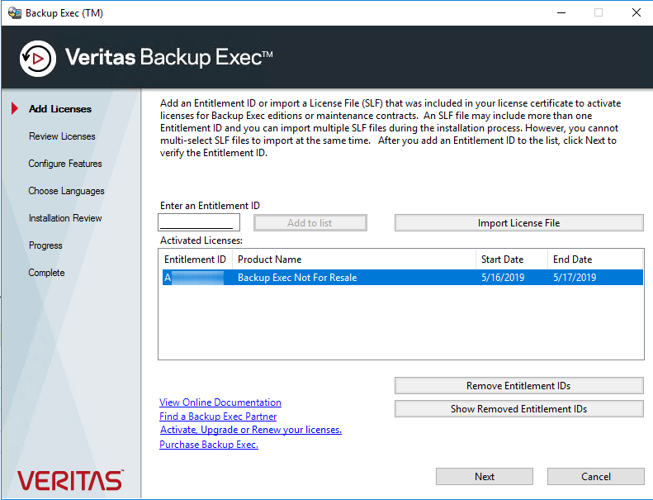Open the Review Licenses step
Image resolution: width=653 pixels, height=500 pixels.
(x=62, y=136)
